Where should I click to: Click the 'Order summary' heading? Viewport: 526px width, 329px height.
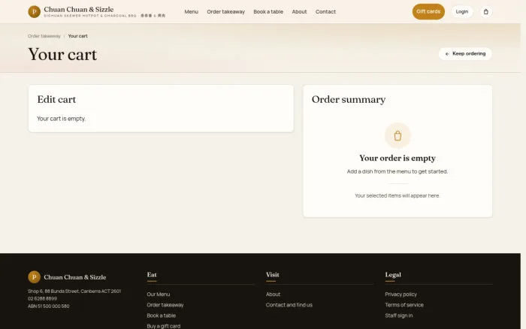pyautogui.click(x=349, y=100)
